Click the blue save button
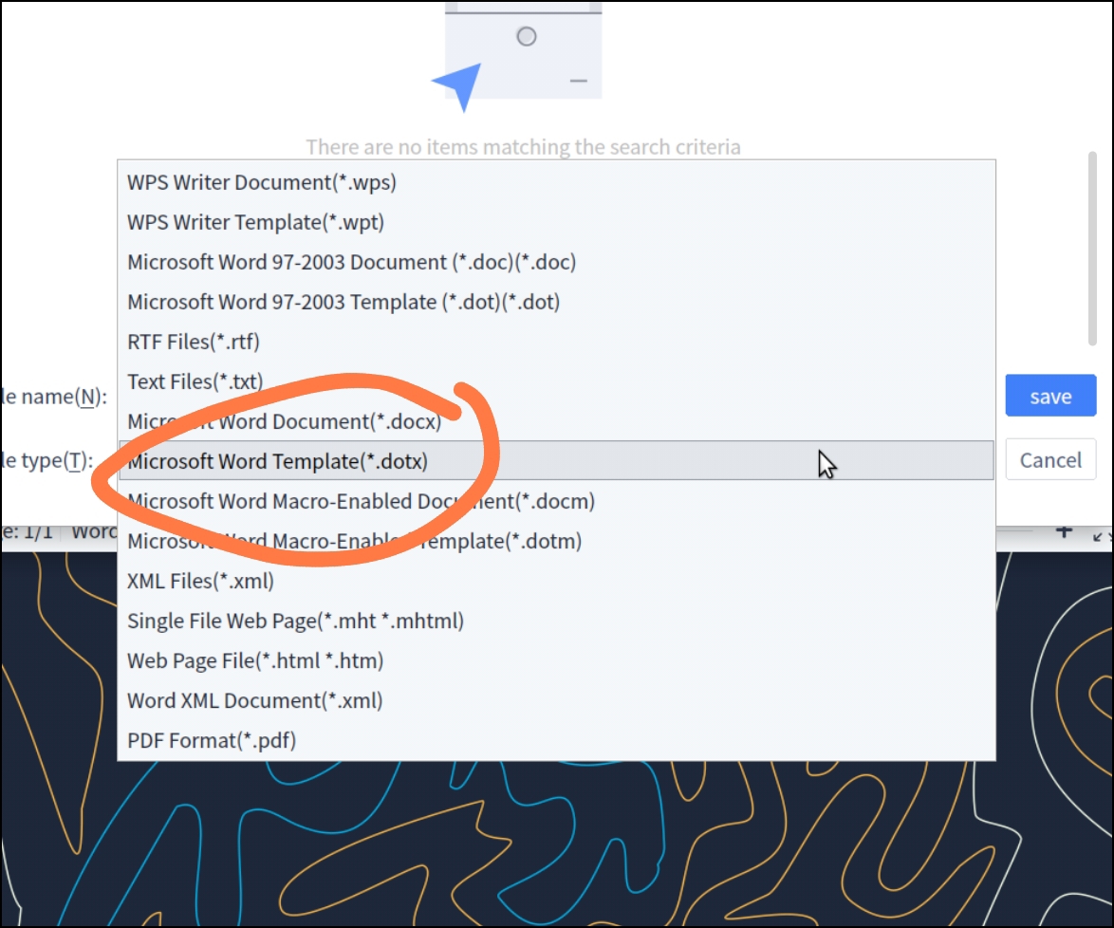Viewport: 1114px width, 928px height. pos(1050,396)
